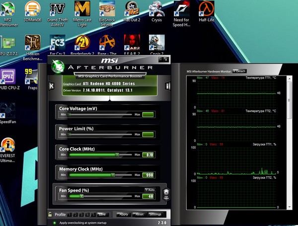Open the EVEREST Ultimate shortcut

pyautogui.click(x=7, y=150)
